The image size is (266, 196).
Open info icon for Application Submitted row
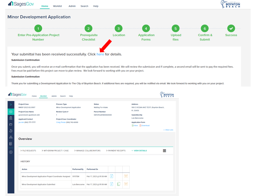click(111, 184)
